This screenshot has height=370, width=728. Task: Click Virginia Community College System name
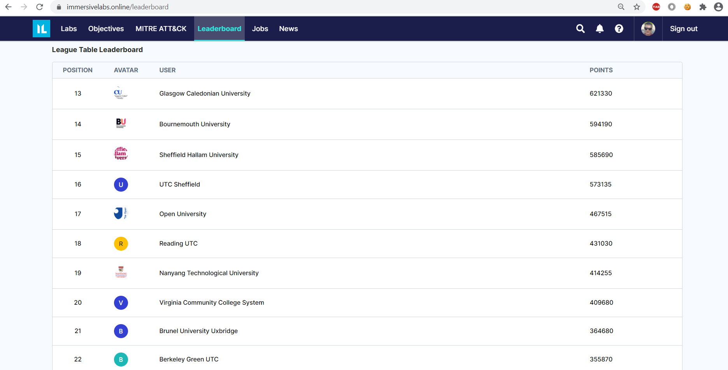[x=211, y=302]
